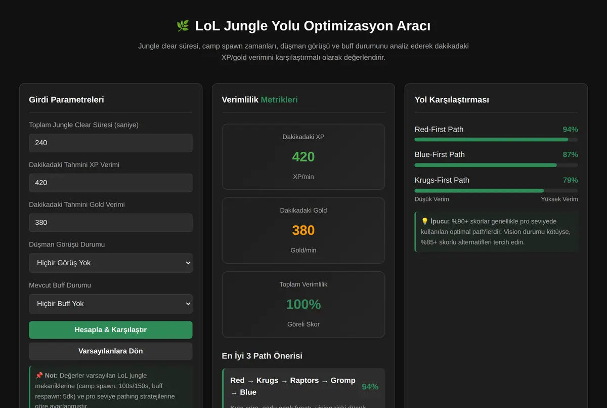Screen dimensions: 607x408
Task: Click the 'XP/min' caption
Action: click(x=303, y=177)
